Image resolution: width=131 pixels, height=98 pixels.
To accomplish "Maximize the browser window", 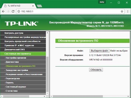I will (119, 3).
